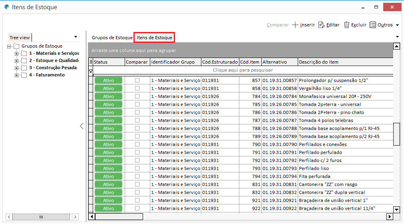The width and height of the screenshot is (404, 224).
Task: Select tree item '3 - Construção Pesada'
Action: point(53,68)
